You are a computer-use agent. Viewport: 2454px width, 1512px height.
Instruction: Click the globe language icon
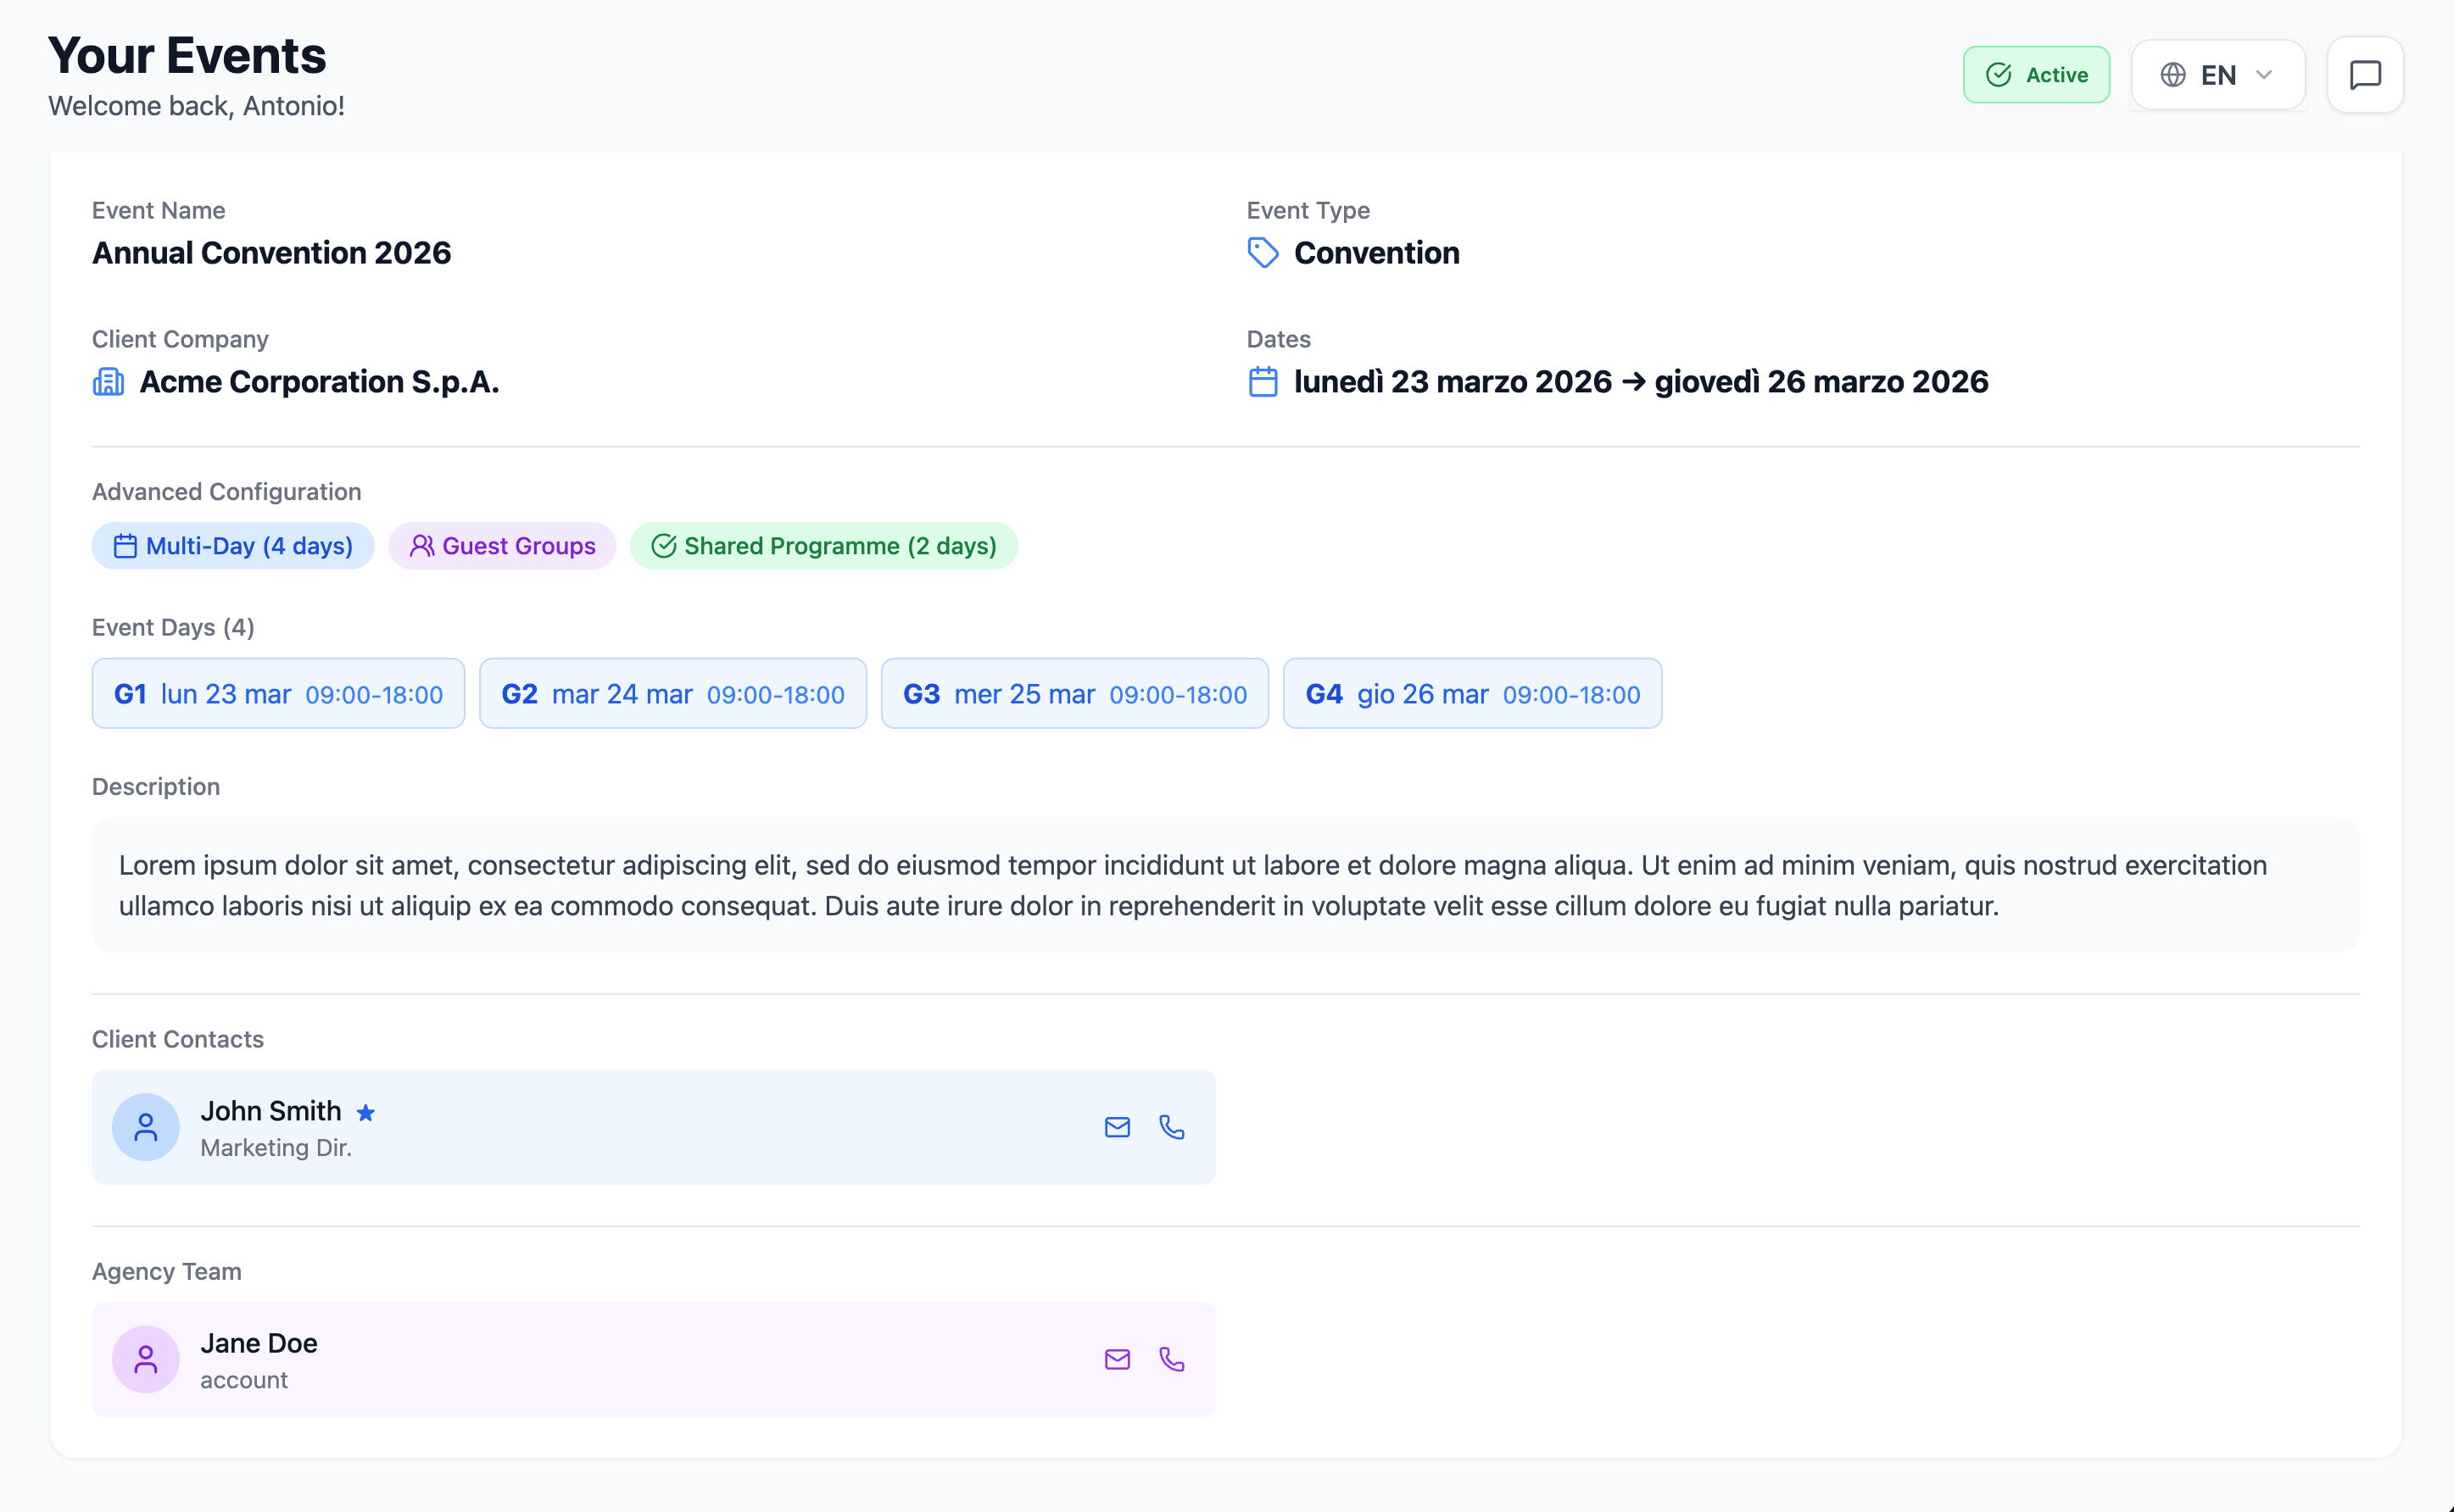[x=2172, y=75]
